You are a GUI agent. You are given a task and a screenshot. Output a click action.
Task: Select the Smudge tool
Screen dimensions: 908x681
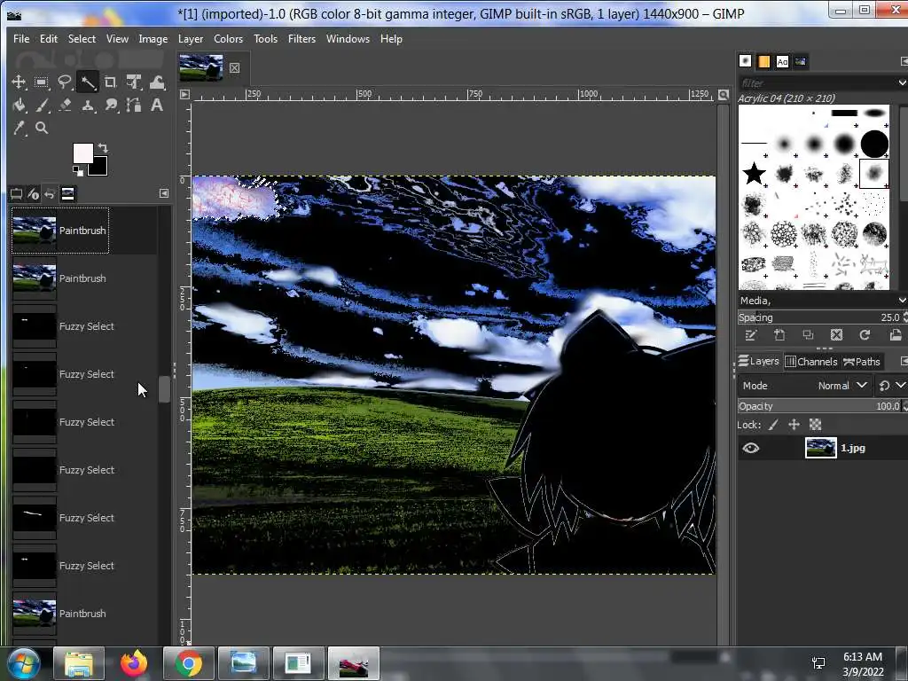[111, 106]
